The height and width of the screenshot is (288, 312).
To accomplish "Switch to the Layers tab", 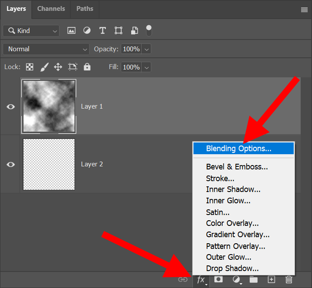I will pyautogui.click(x=16, y=9).
